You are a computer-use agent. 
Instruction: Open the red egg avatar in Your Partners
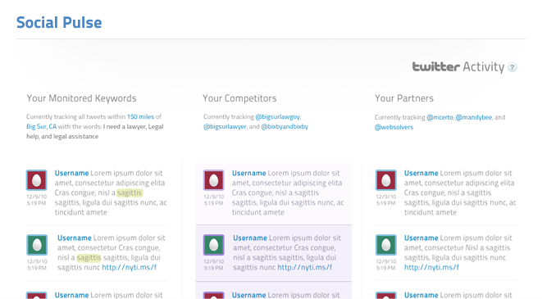[x=385, y=180]
